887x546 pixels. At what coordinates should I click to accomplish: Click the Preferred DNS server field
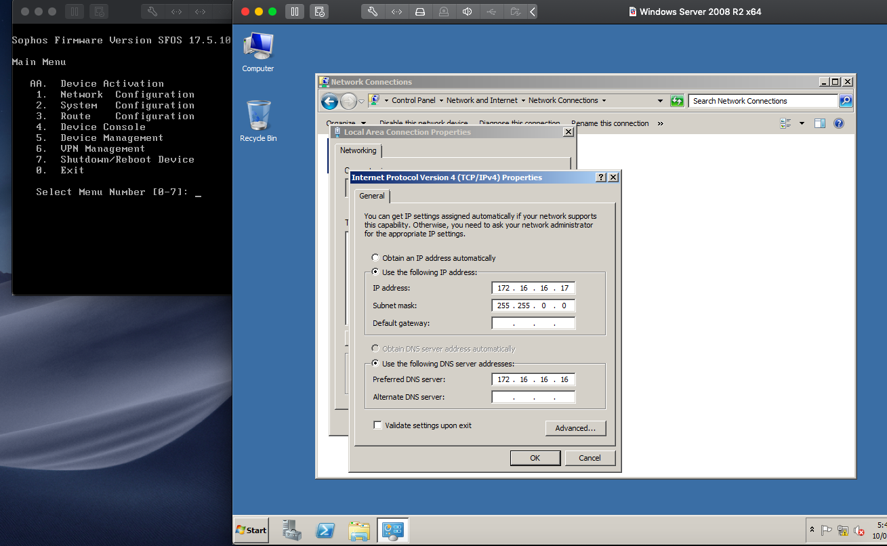pos(533,379)
